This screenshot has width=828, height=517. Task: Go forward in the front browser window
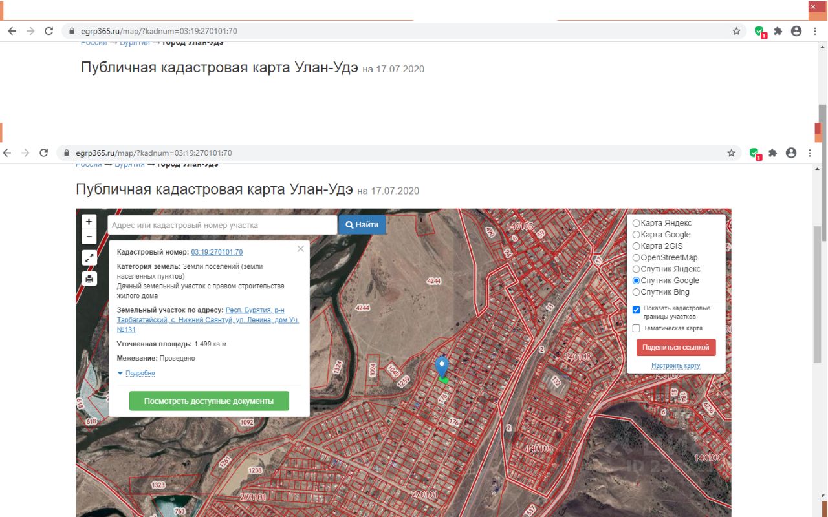coord(25,153)
